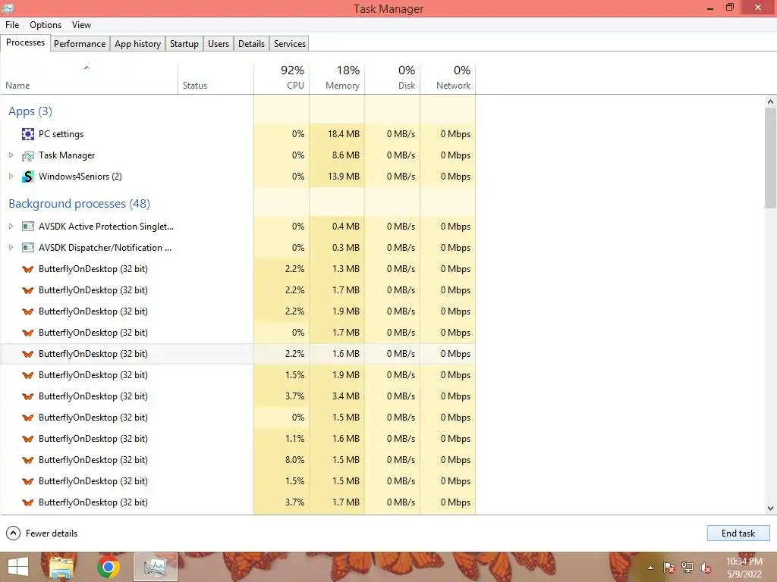
Task: Click the Fewer details link
Action: 52,533
